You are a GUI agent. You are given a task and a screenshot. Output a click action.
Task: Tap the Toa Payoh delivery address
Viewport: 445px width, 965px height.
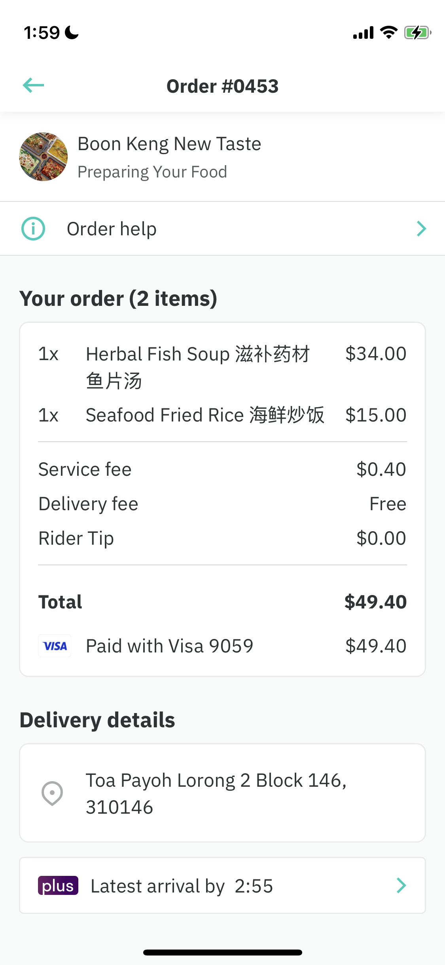pyautogui.click(x=216, y=793)
